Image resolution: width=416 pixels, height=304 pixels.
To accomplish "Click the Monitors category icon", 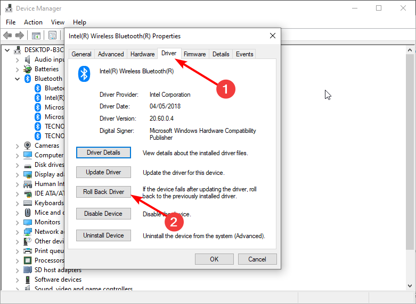I will [x=28, y=222].
